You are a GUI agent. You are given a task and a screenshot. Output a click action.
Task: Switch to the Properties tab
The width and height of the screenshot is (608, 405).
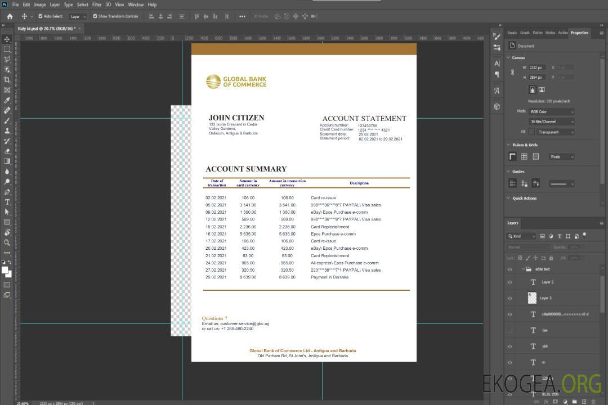click(579, 33)
